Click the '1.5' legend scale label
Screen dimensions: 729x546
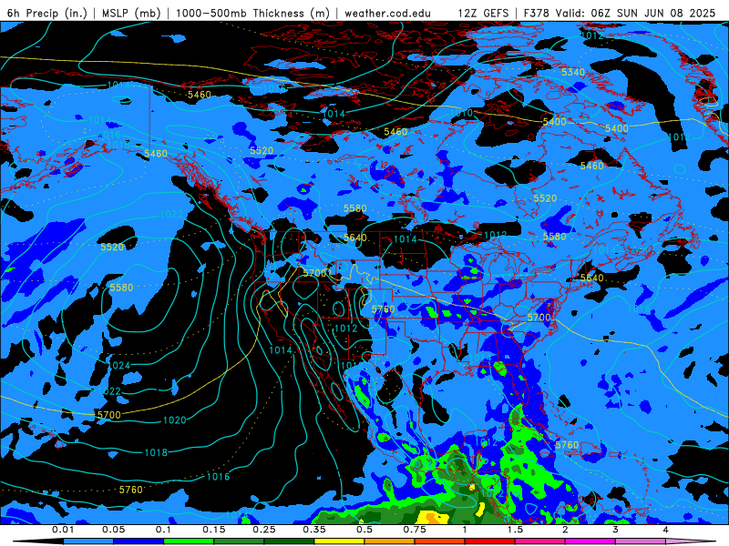tap(515, 530)
